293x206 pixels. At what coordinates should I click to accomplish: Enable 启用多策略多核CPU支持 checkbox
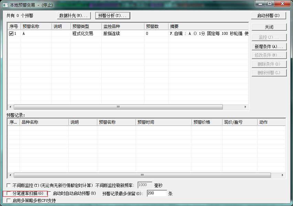pos(9,200)
